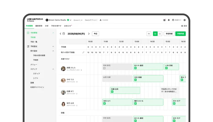Switch to the horizontal timeline view toggle
The height and width of the screenshot is (122, 213).
click(155, 34)
